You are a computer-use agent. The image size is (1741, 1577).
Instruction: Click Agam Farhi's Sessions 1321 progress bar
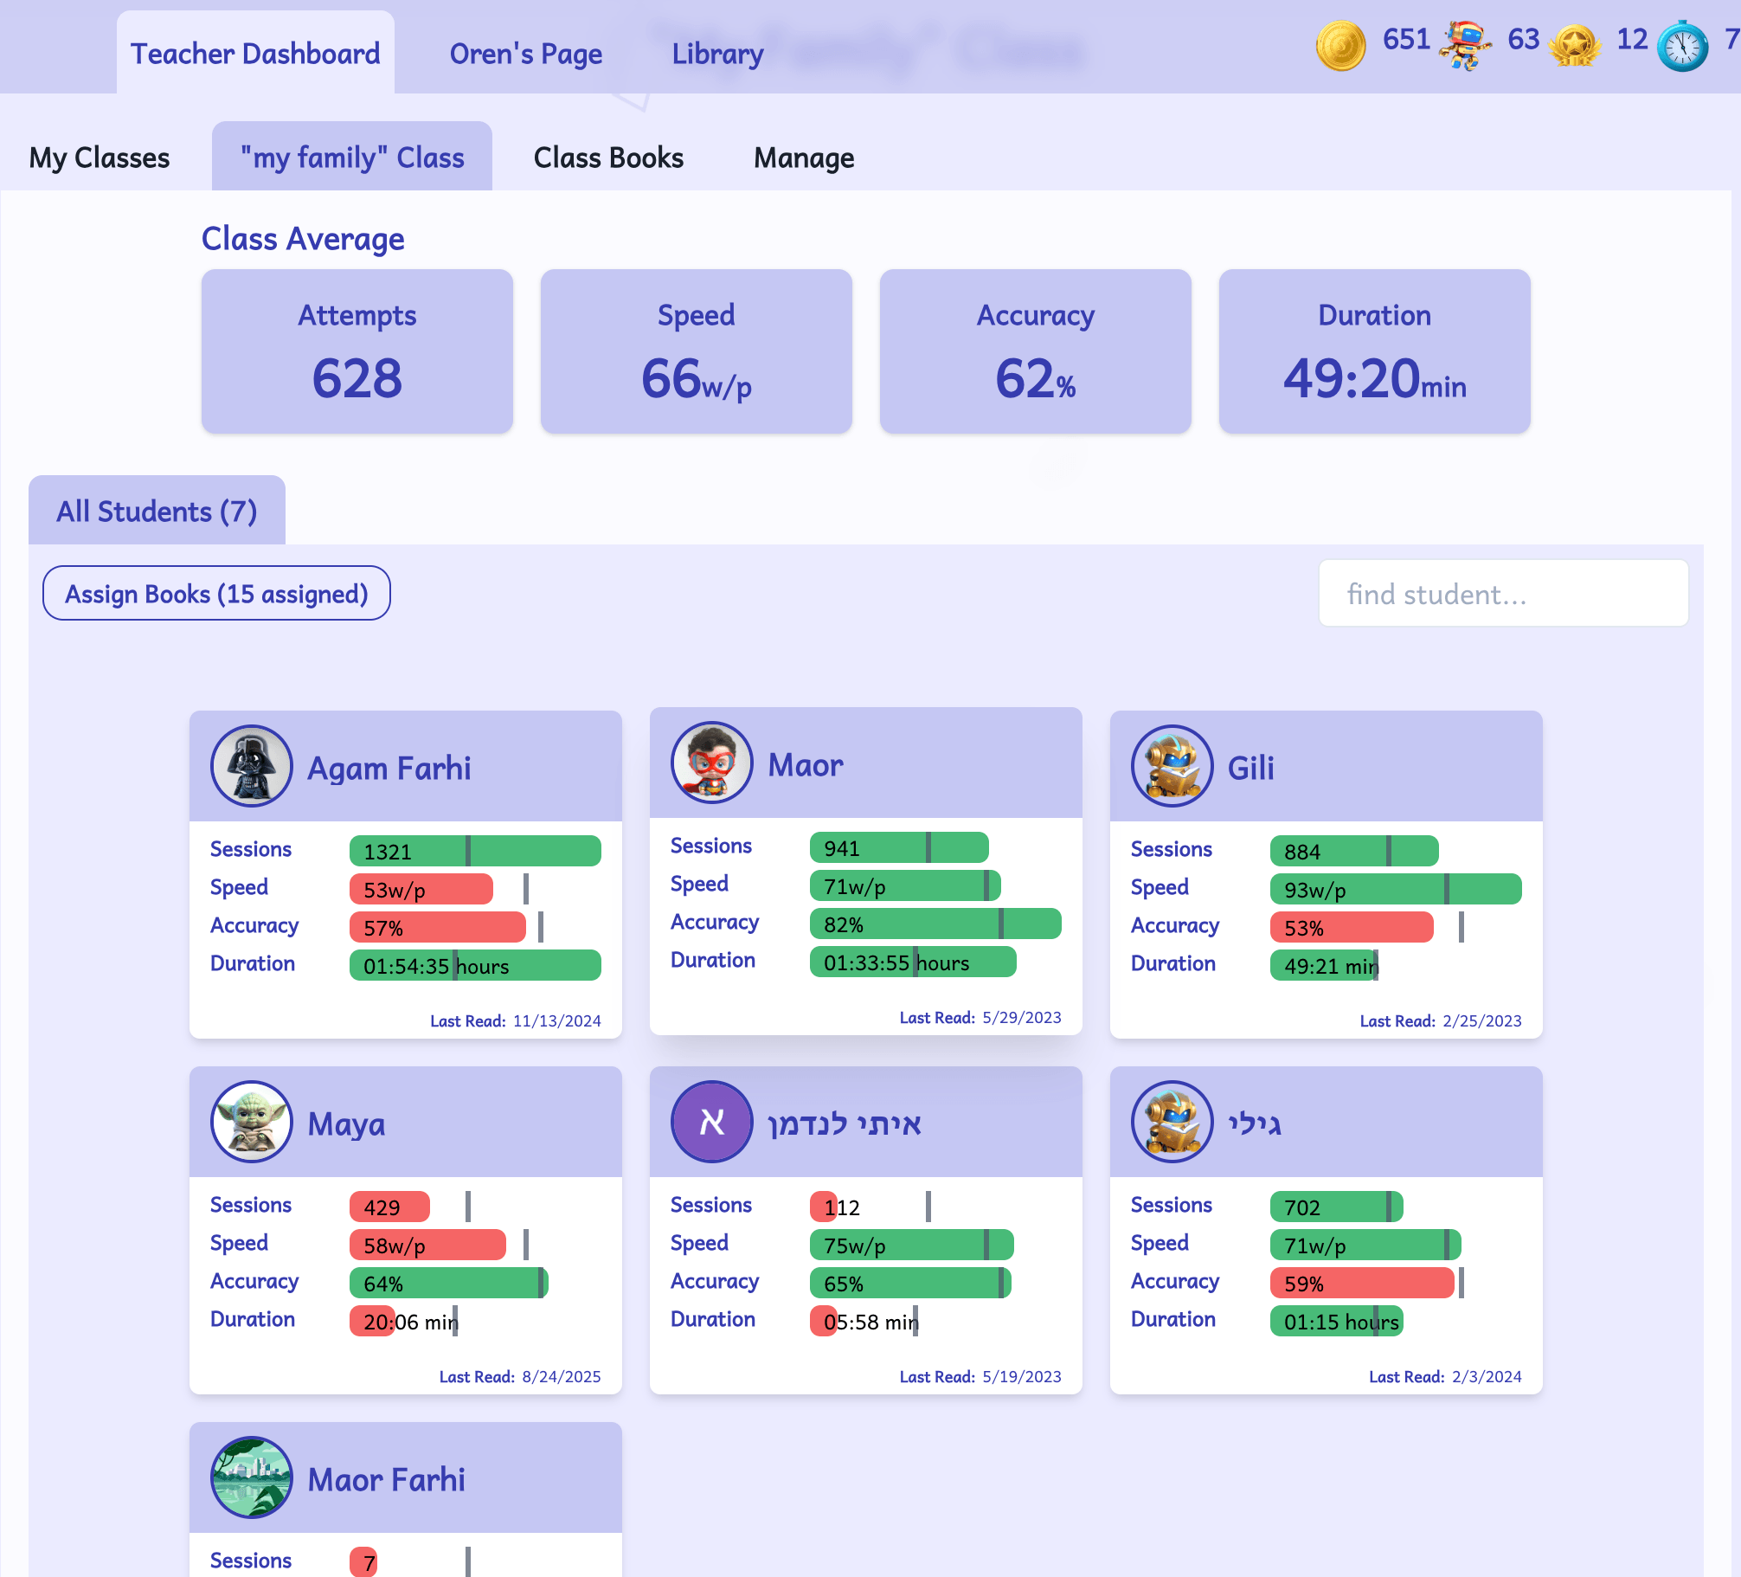pos(475,851)
